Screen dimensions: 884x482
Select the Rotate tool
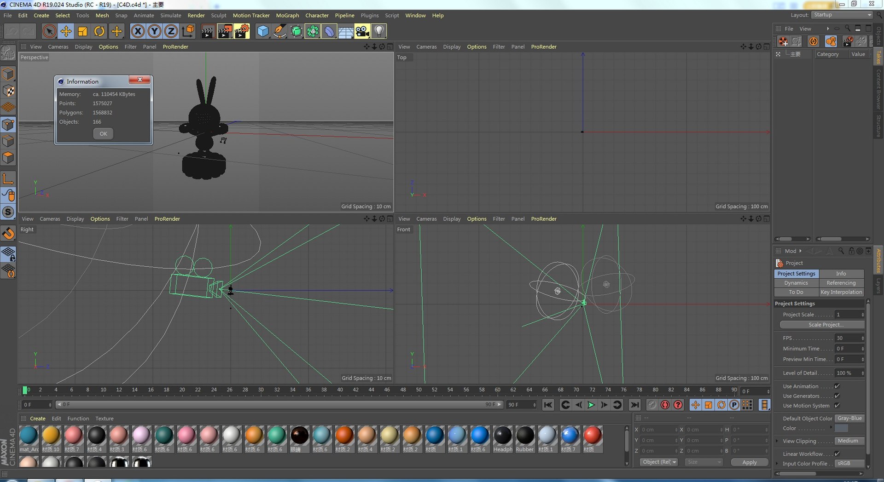tap(99, 31)
